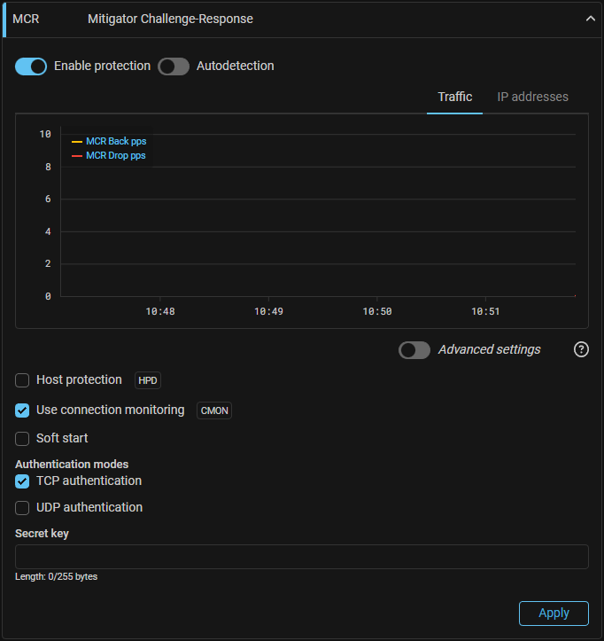Click the Mitigator Challenge-Response header title

pos(170,19)
